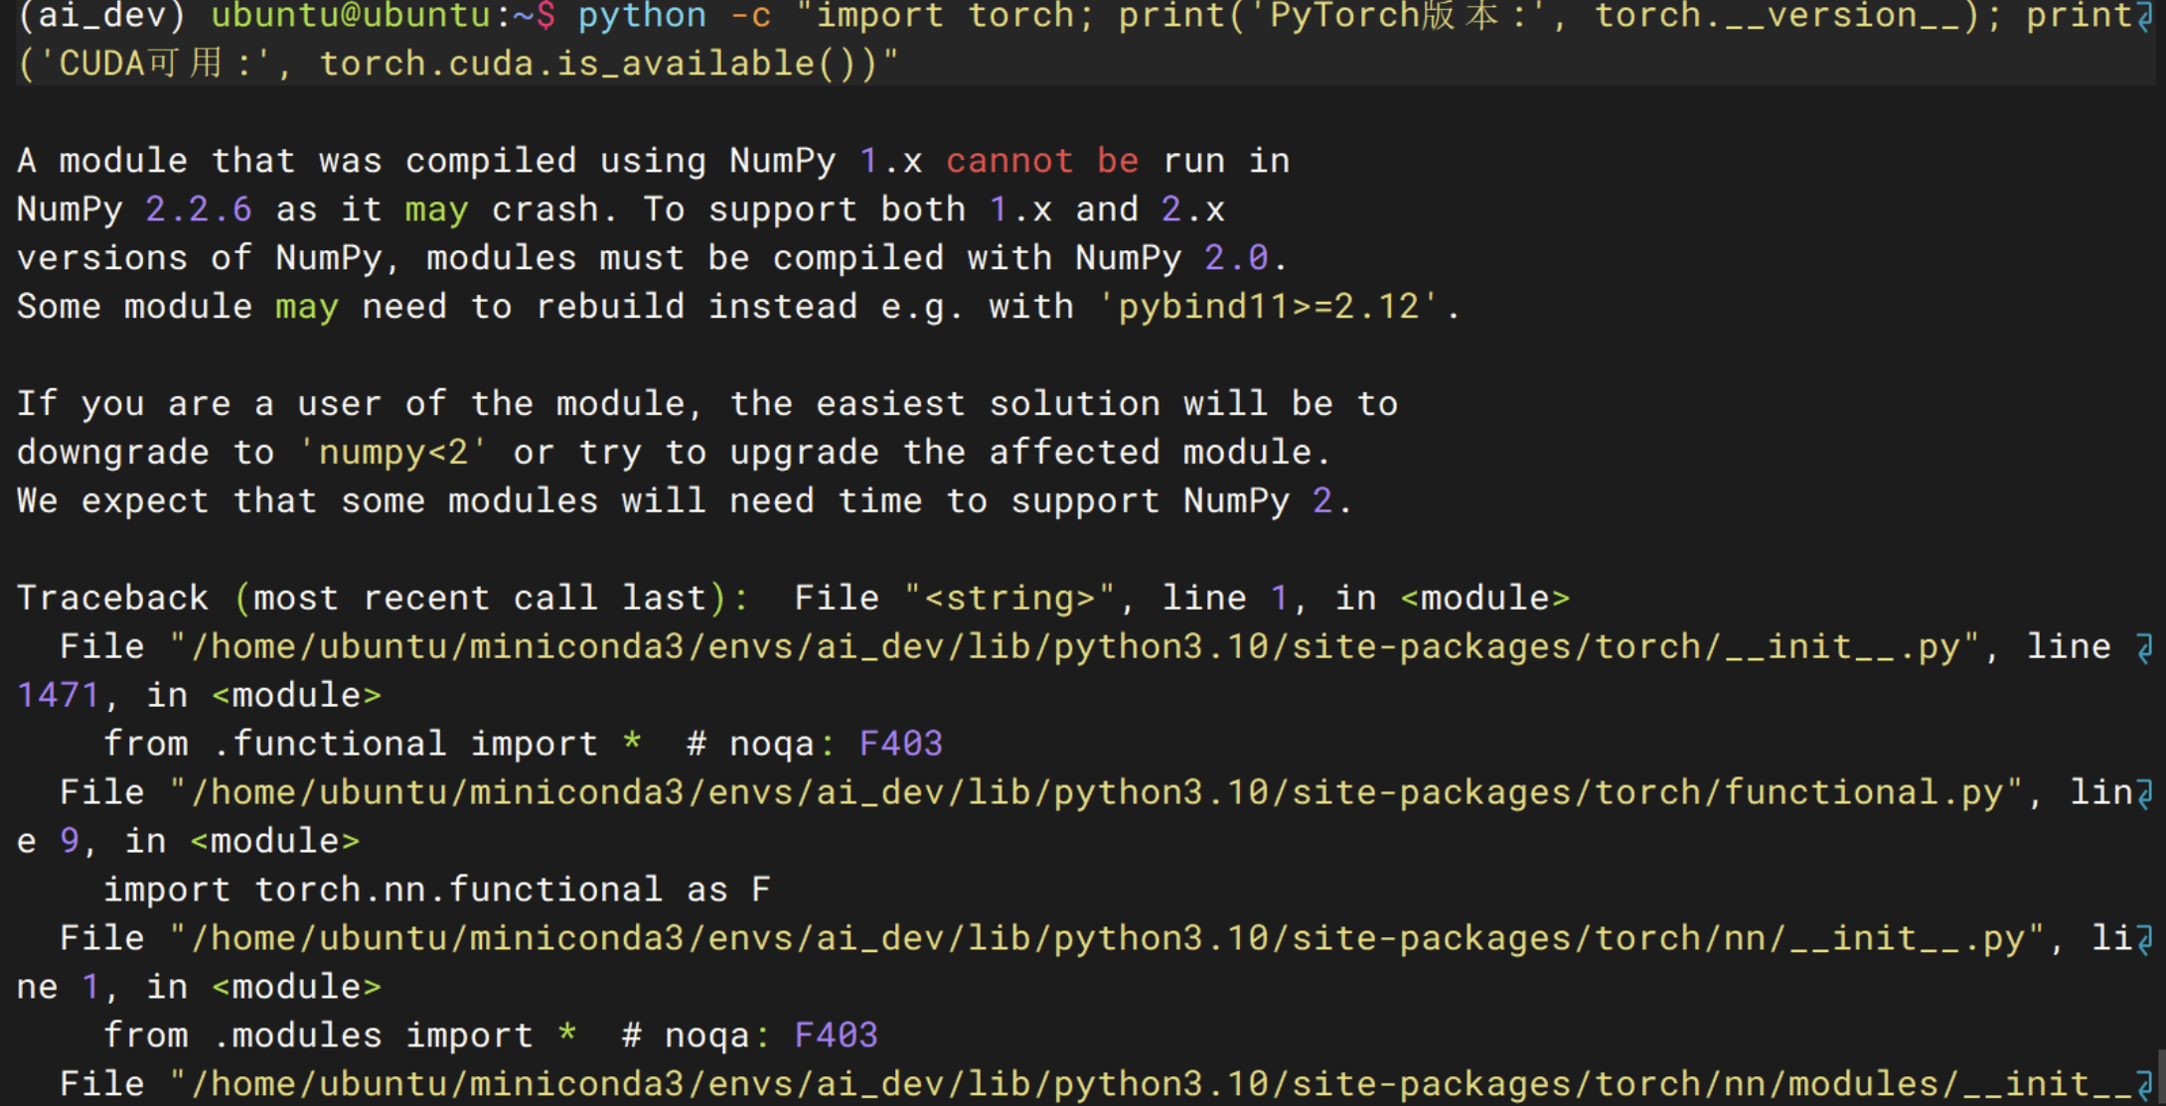This screenshot has width=2166, height=1106.
Task: Click wrap arrow after nn/__init__.py "li"
Action: tap(2145, 939)
